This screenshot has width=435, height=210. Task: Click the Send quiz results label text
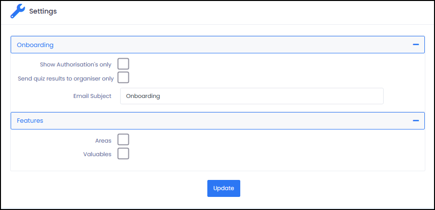tap(65, 78)
